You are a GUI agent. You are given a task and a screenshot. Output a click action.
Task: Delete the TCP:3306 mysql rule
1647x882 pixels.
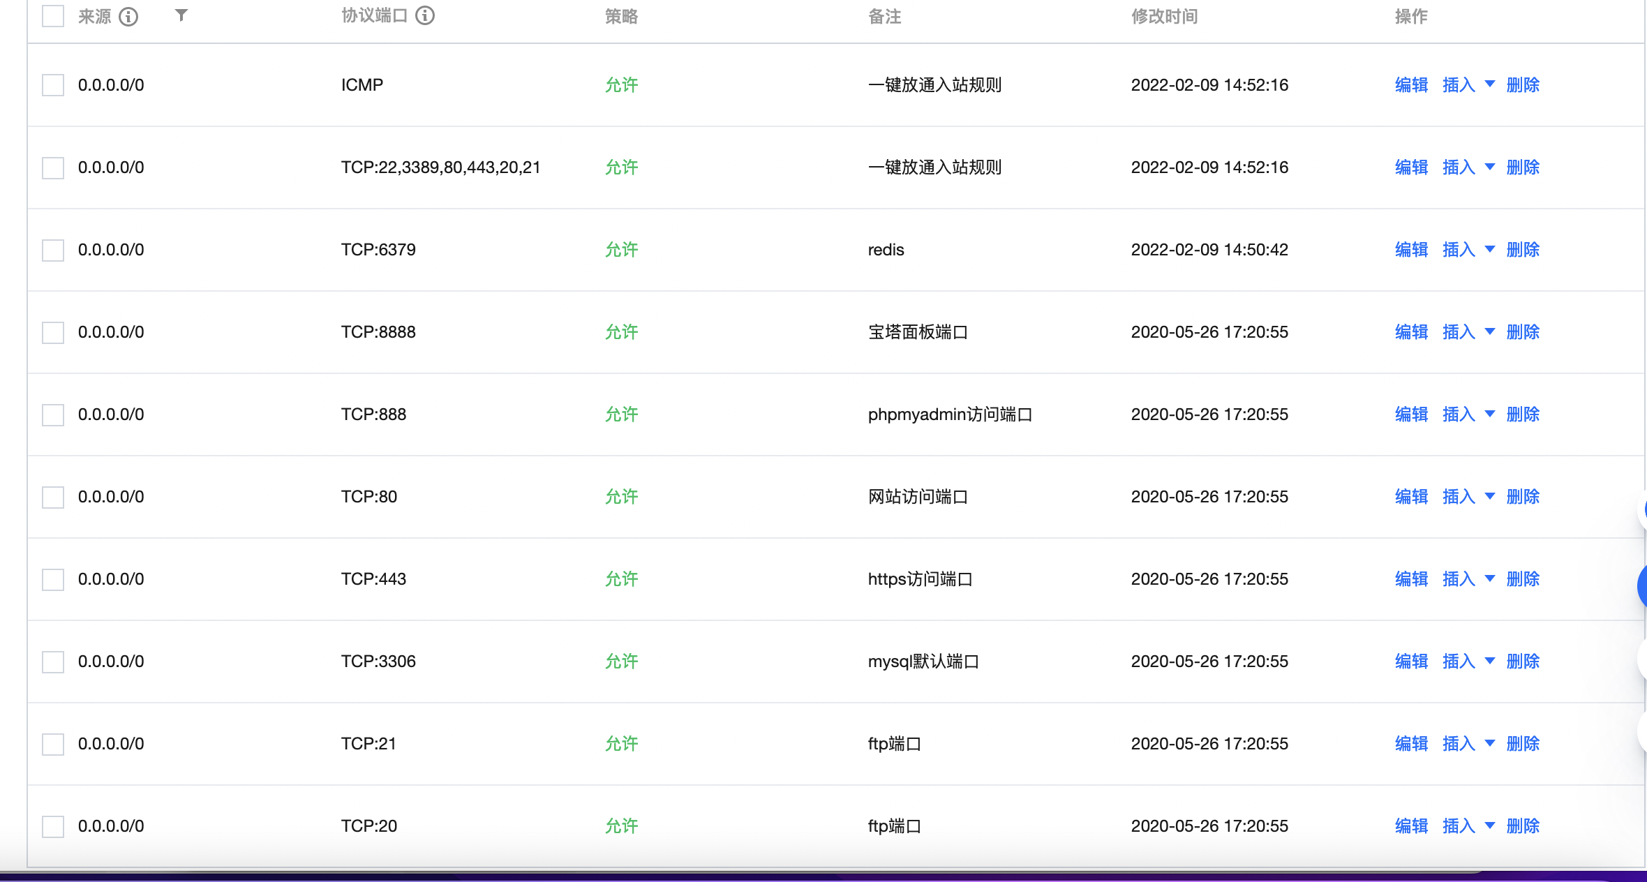tap(1523, 661)
